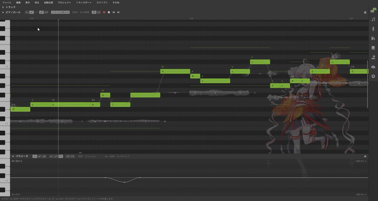Toggle the chain link icon beside the pencil tool
Viewport: 378px width, 201px height.
click(x=36, y=12)
